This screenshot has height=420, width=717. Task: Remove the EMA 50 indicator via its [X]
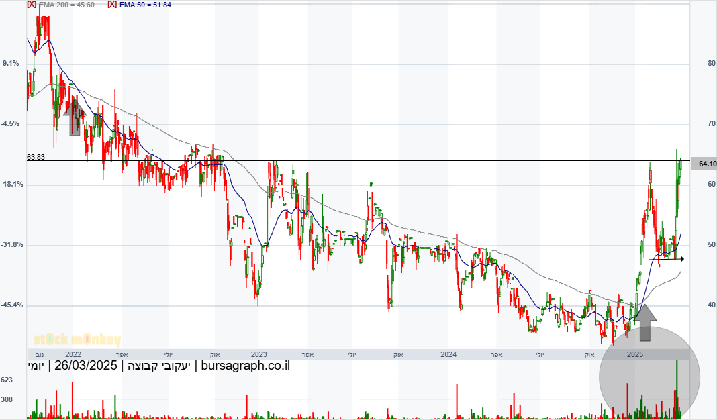click(x=112, y=5)
